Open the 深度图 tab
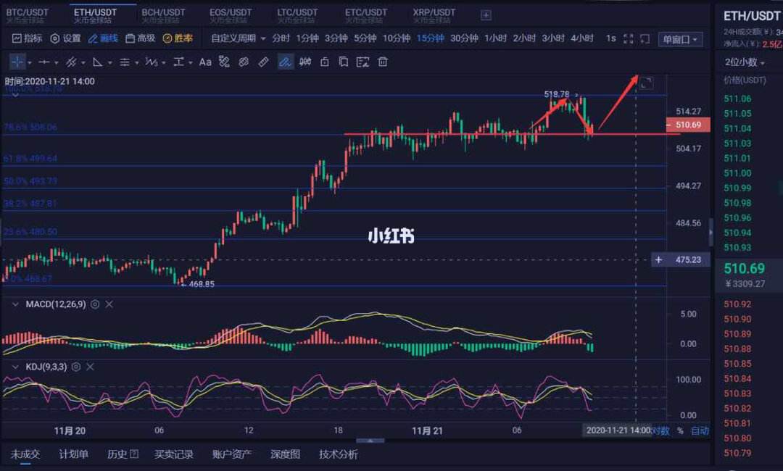783x471 pixels. pyautogui.click(x=285, y=454)
